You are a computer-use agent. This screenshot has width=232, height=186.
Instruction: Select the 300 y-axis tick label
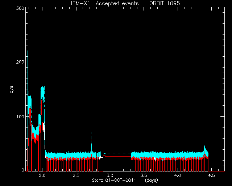click(x=20, y=8)
